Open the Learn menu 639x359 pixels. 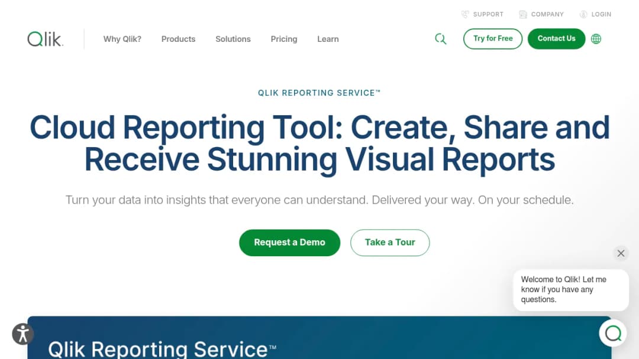coord(328,39)
